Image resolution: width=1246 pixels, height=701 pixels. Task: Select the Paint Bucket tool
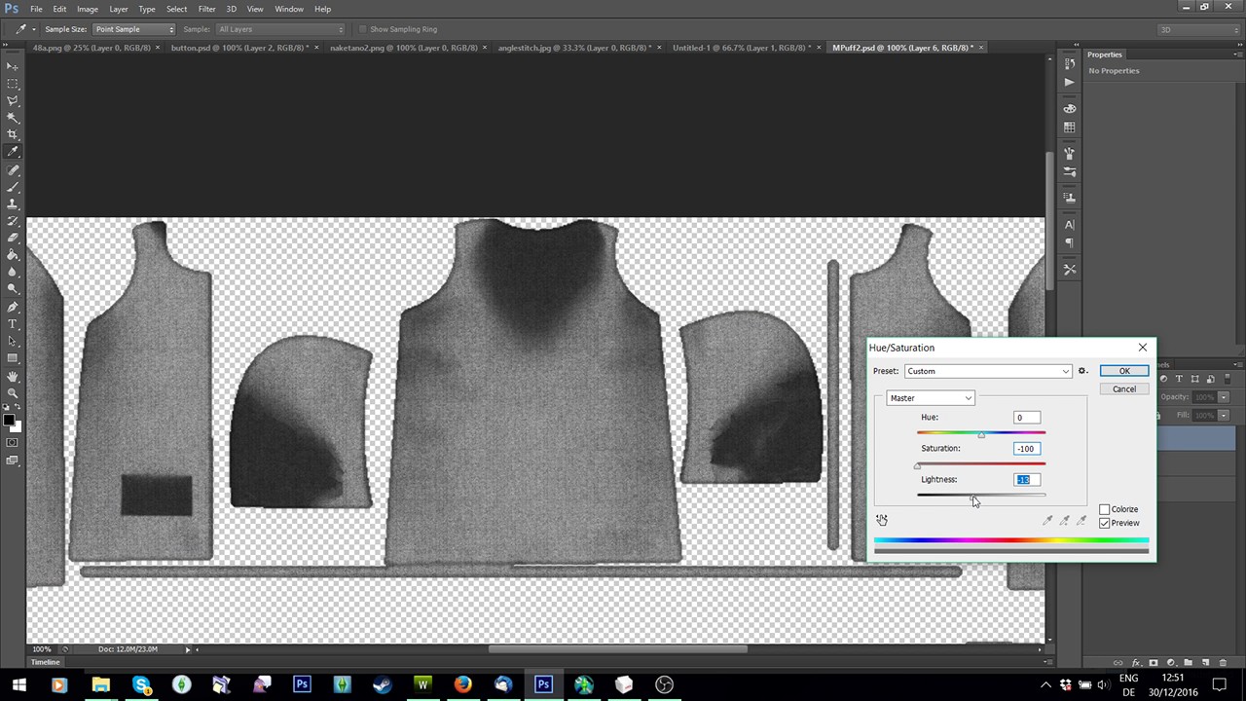pyautogui.click(x=13, y=255)
